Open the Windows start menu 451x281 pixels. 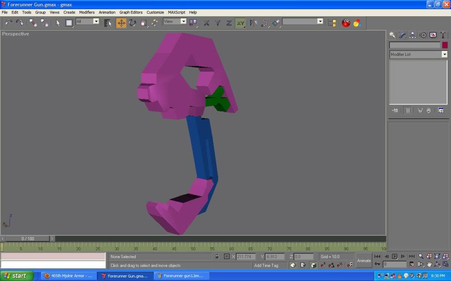click(x=17, y=276)
